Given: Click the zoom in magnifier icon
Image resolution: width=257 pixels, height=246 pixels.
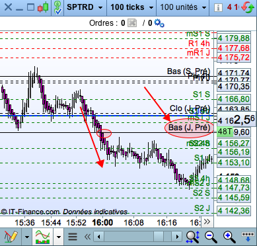Looking at the screenshot, I should [229, 237].
